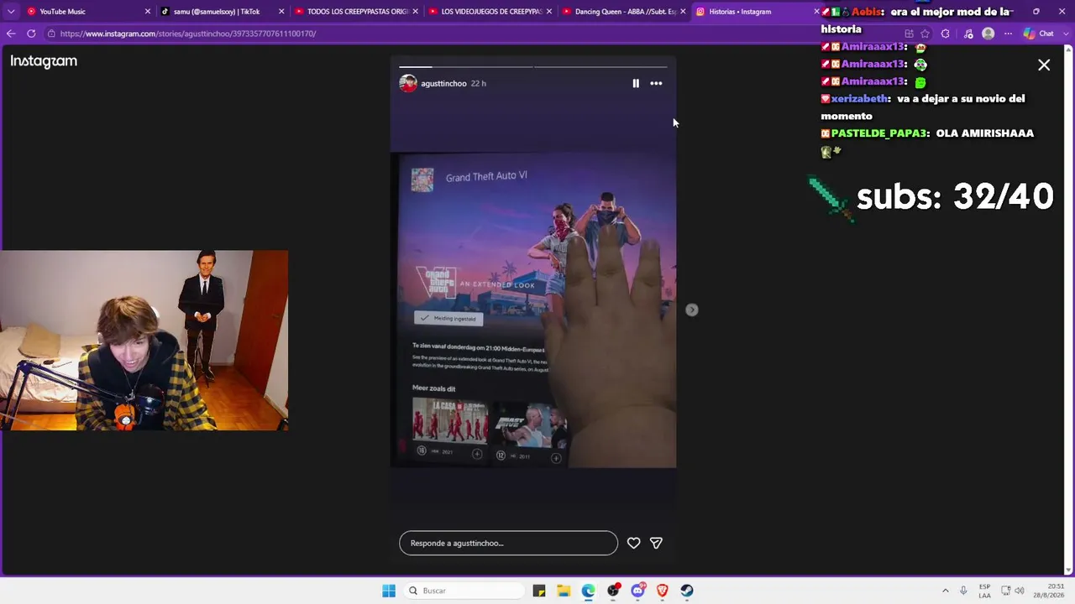Switch to the YouTube Music tab

point(88,12)
